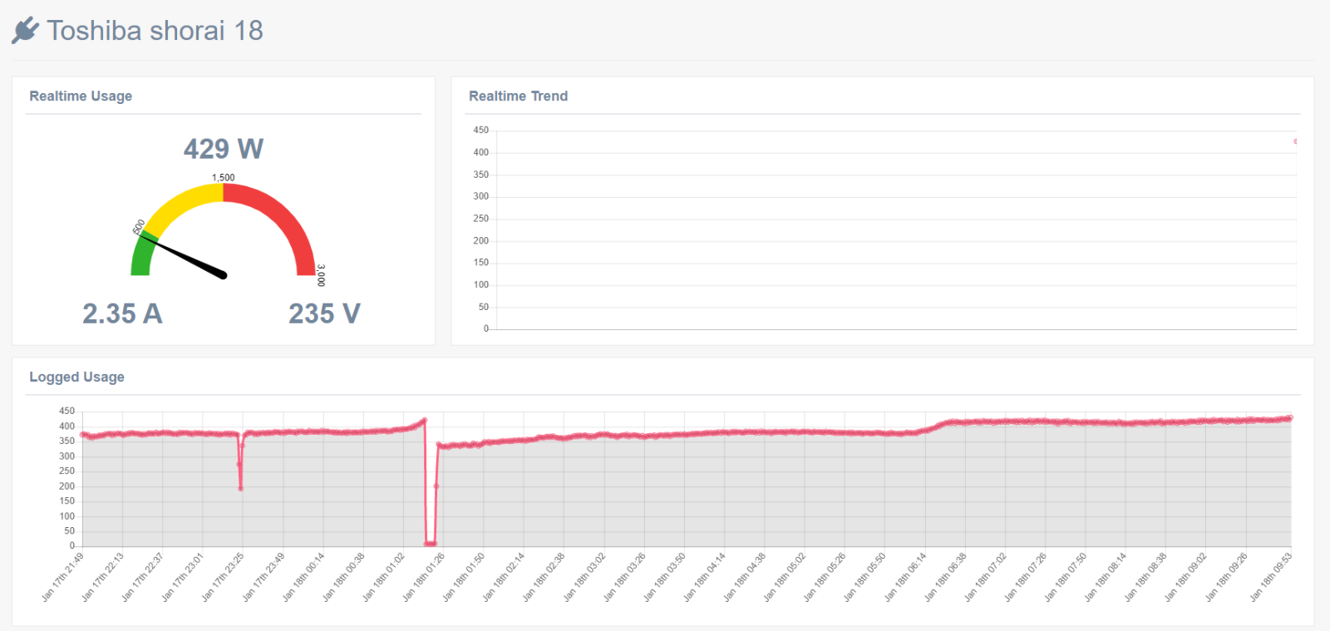Click the green segment of the gauge
The width and height of the screenshot is (1330, 631).
click(140, 257)
